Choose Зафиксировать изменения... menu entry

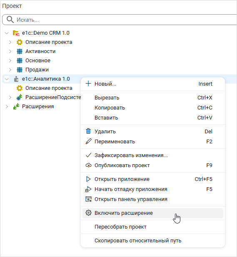tap(153, 155)
